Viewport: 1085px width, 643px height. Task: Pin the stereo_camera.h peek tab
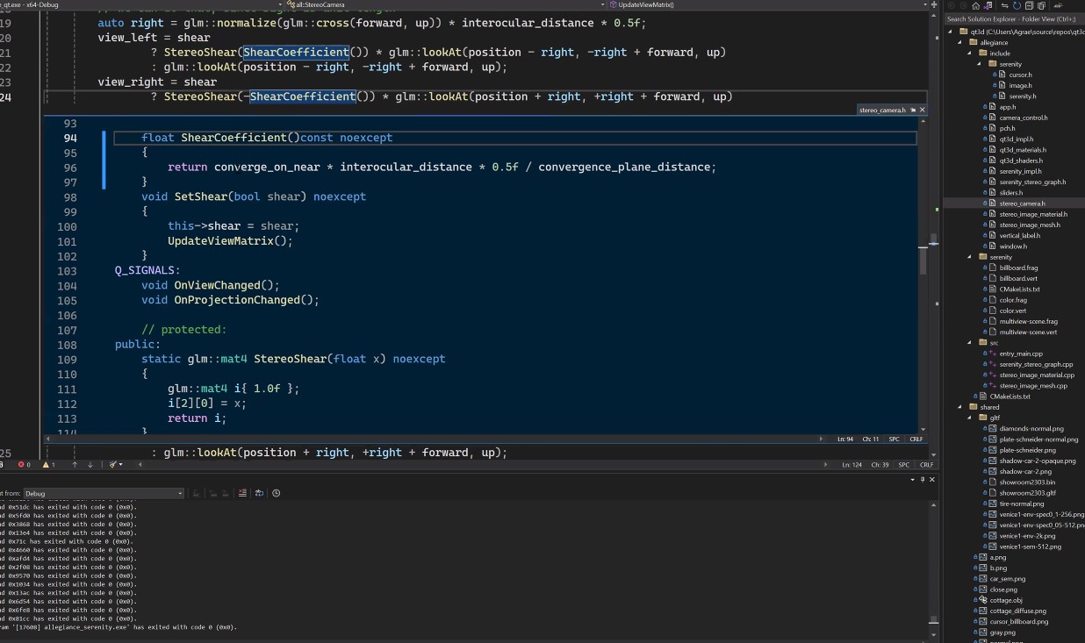913,110
